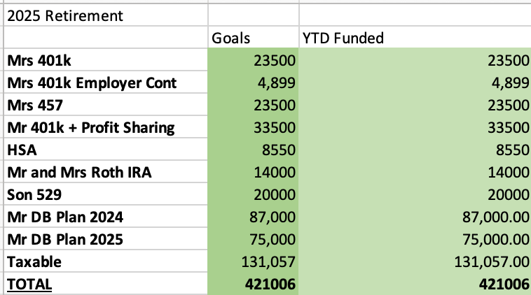The height and width of the screenshot is (295, 531).
Task: Click the "YTD Funded" column header cell
Action: pyautogui.click(x=415, y=38)
